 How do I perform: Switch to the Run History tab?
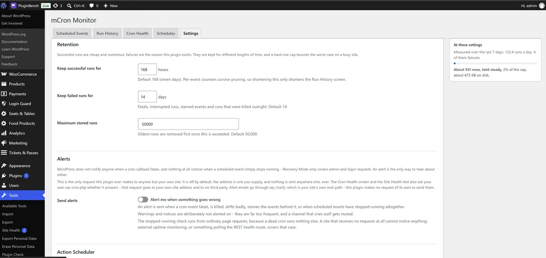coord(107,33)
